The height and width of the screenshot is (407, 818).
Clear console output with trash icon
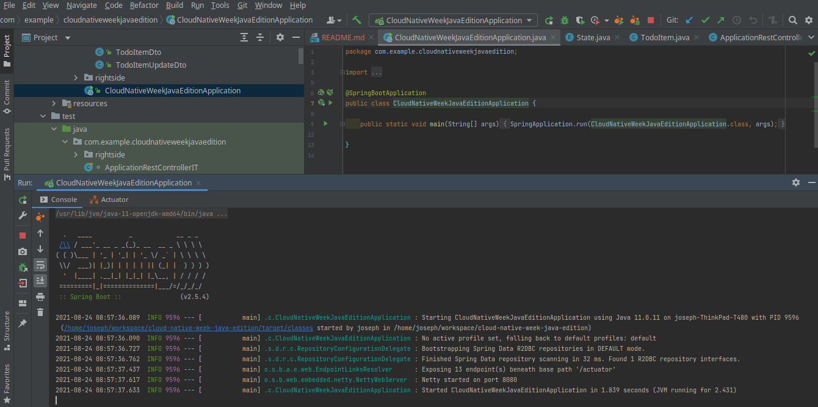pyautogui.click(x=40, y=312)
